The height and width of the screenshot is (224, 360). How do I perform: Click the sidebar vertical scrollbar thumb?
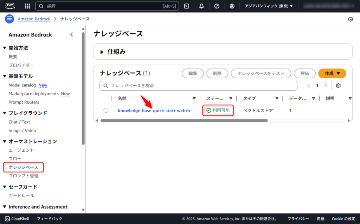click(x=83, y=88)
